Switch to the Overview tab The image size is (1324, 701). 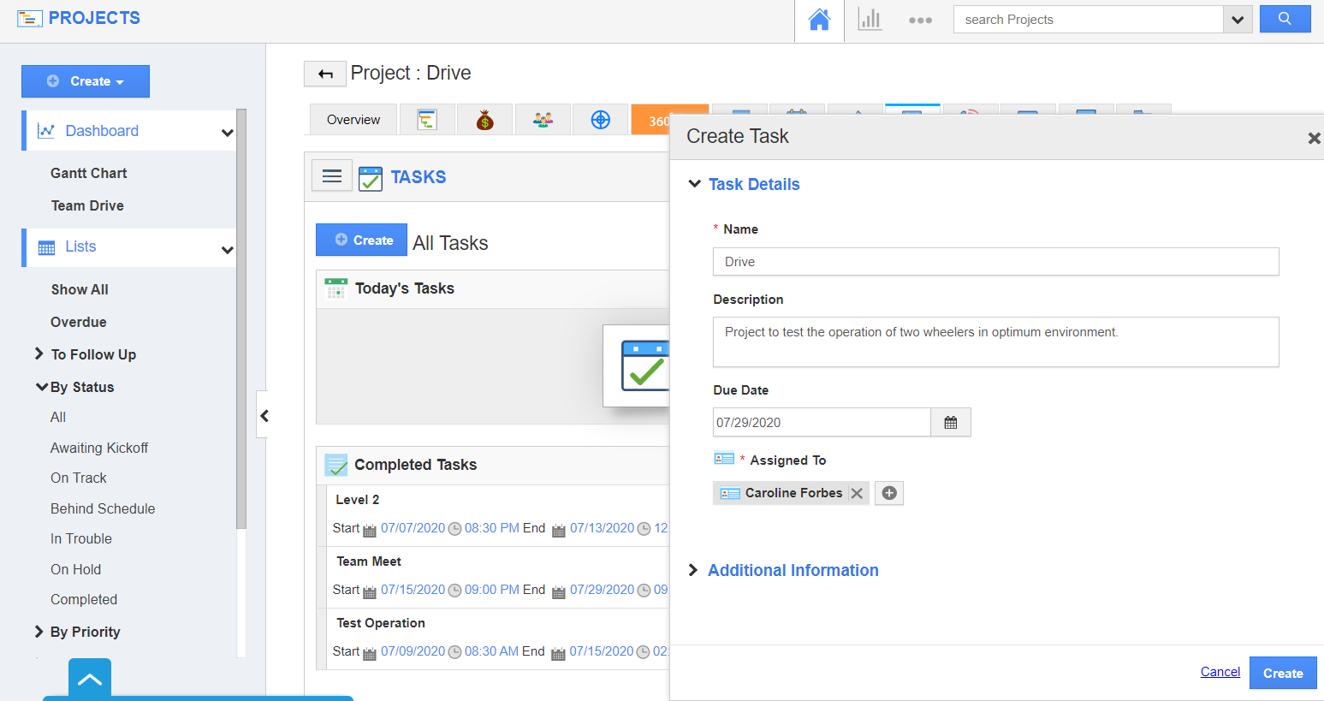(x=353, y=120)
